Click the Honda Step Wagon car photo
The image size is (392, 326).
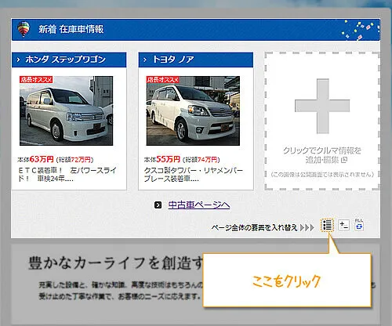[x=67, y=110]
